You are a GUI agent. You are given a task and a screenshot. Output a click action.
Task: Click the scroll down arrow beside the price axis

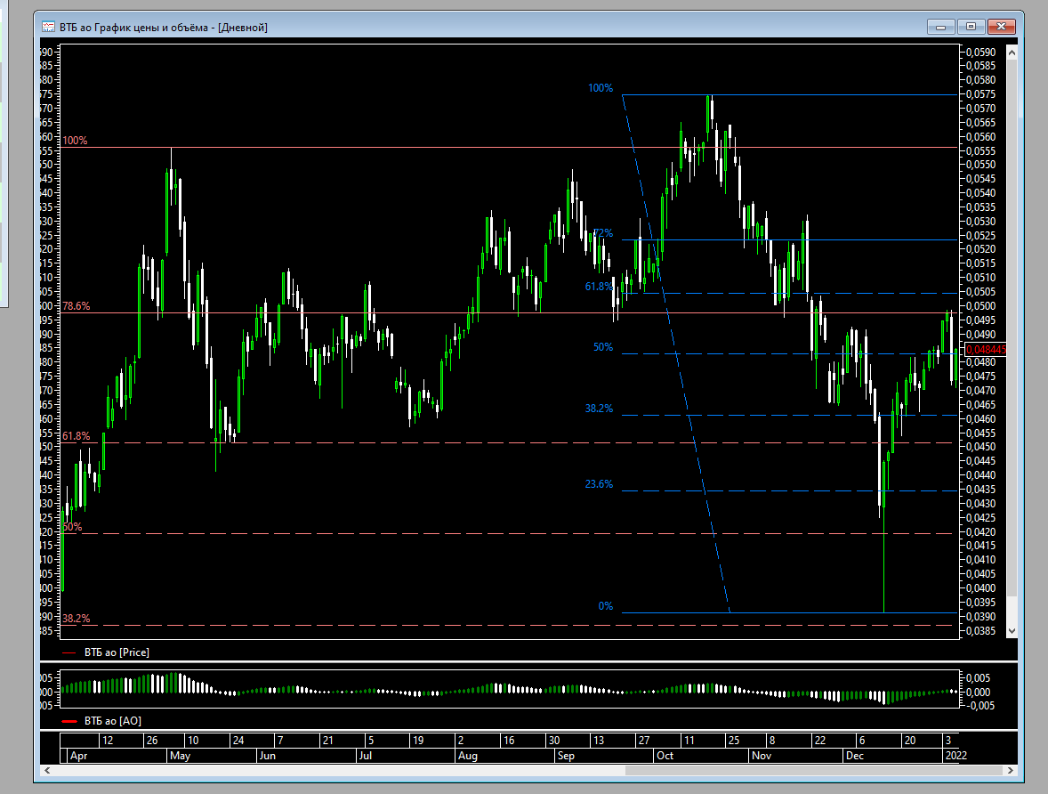coord(1012,631)
